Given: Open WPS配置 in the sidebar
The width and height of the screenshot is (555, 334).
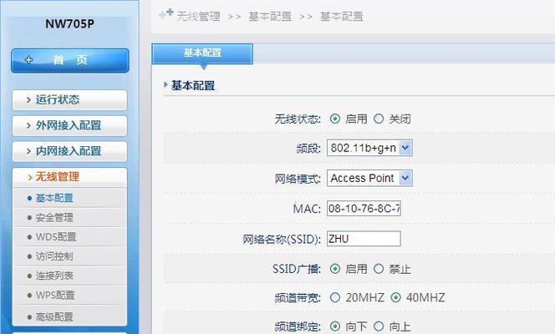Looking at the screenshot, I should click(55, 295).
